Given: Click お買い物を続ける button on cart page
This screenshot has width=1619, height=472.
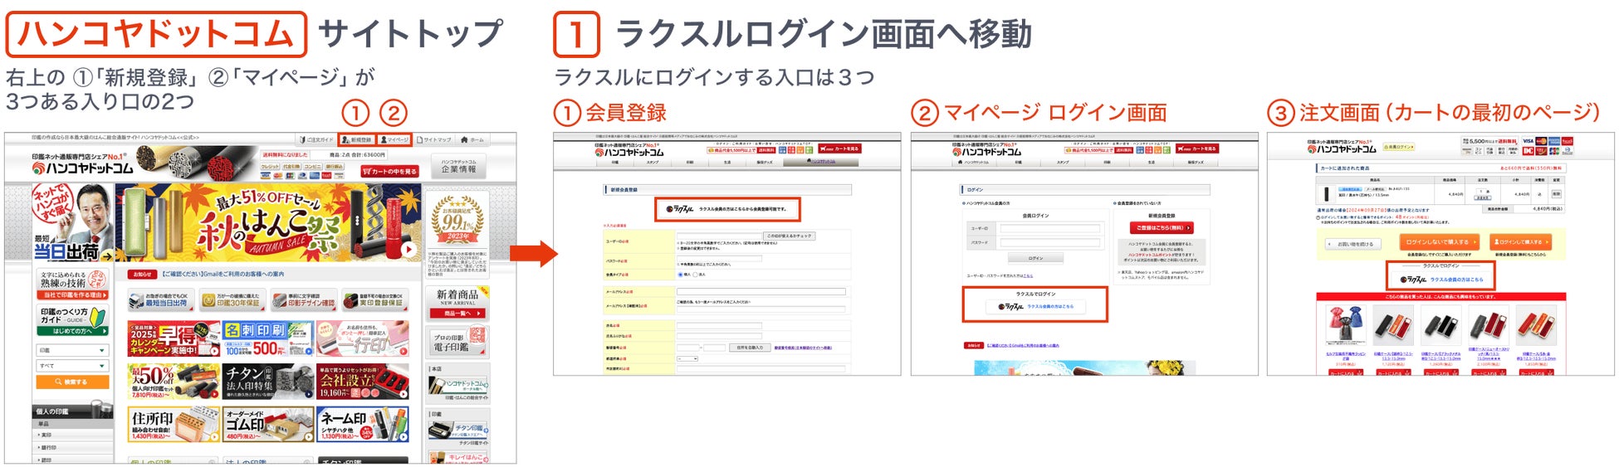Looking at the screenshot, I should click(x=1353, y=244).
